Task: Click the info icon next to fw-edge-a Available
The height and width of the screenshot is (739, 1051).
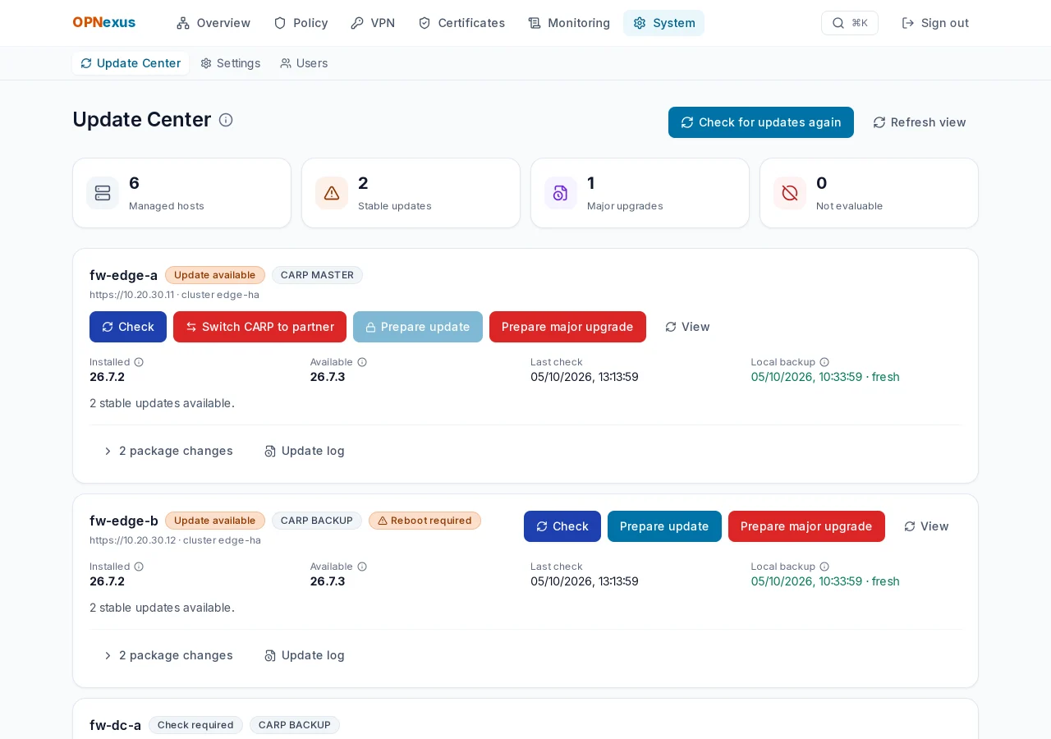Action: 362,362
